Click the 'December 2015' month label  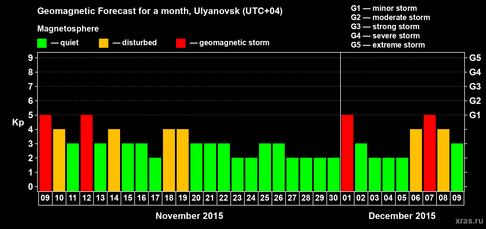point(402,216)
